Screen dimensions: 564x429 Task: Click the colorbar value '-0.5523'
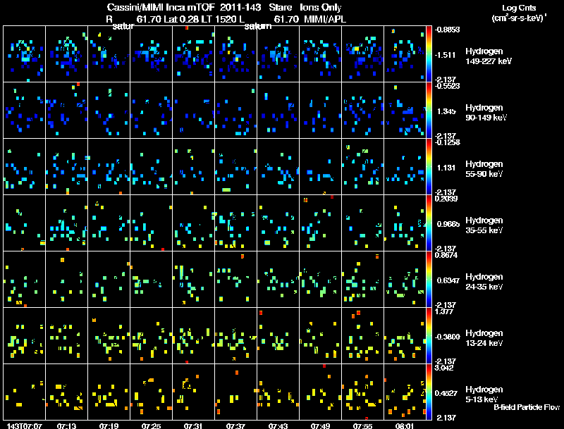tap(447, 86)
